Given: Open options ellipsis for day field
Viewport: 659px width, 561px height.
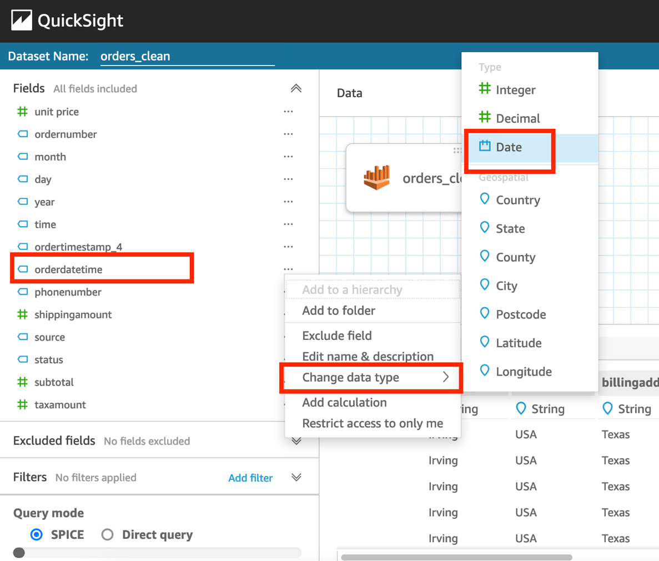Looking at the screenshot, I should click(x=288, y=179).
